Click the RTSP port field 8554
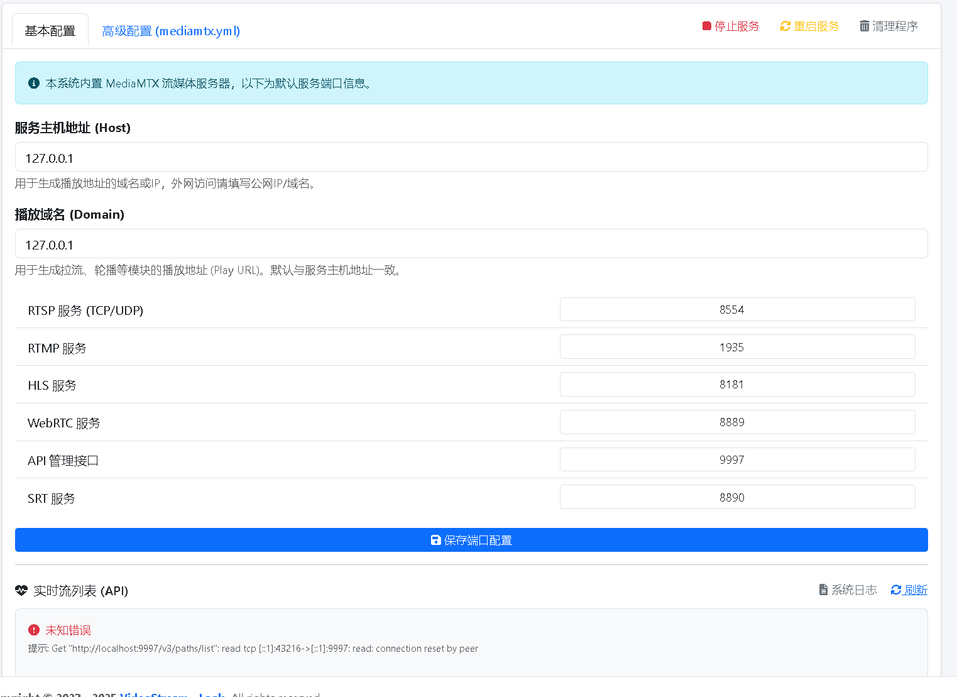Screen dimensions: 957x697 [x=737, y=309]
